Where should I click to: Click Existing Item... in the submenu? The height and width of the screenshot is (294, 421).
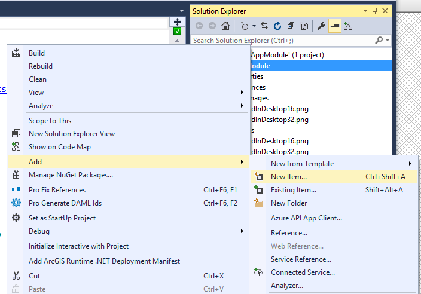pyautogui.click(x=293, y=190)
